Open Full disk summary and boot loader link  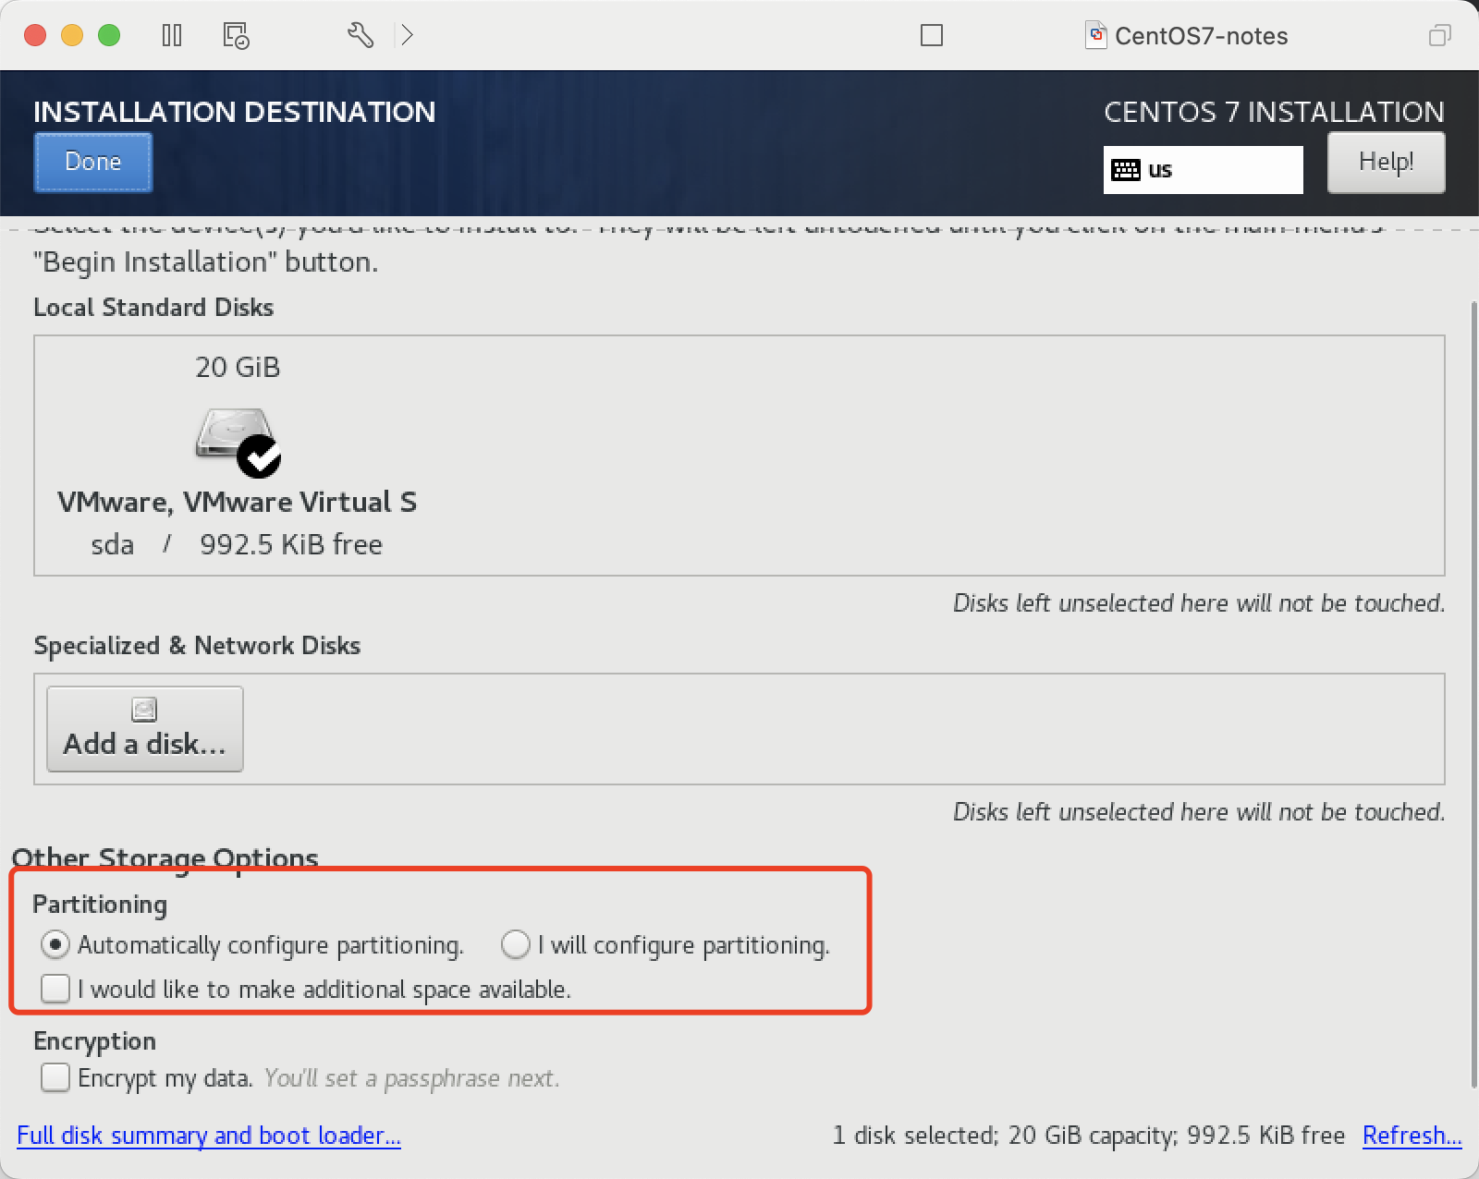(x=209, y=1135)
